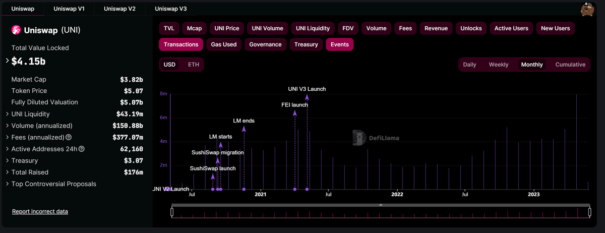Open the Uniswap V2 tab

point(119,9)
